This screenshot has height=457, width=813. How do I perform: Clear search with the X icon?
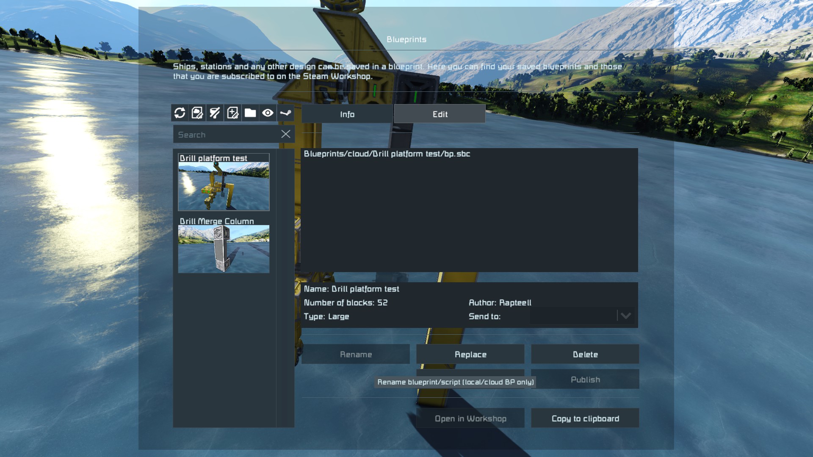tap(286, 134)
